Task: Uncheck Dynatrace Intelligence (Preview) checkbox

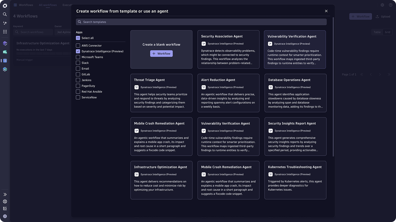Action: [x=78, y=51]
